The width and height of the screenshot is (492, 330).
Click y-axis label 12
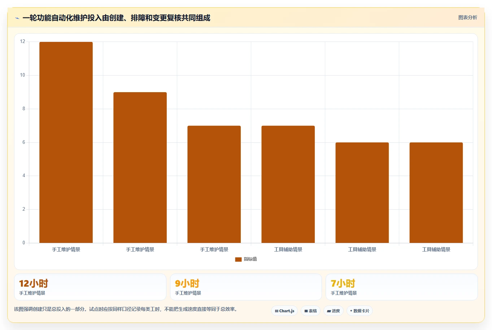coord(23,42)
